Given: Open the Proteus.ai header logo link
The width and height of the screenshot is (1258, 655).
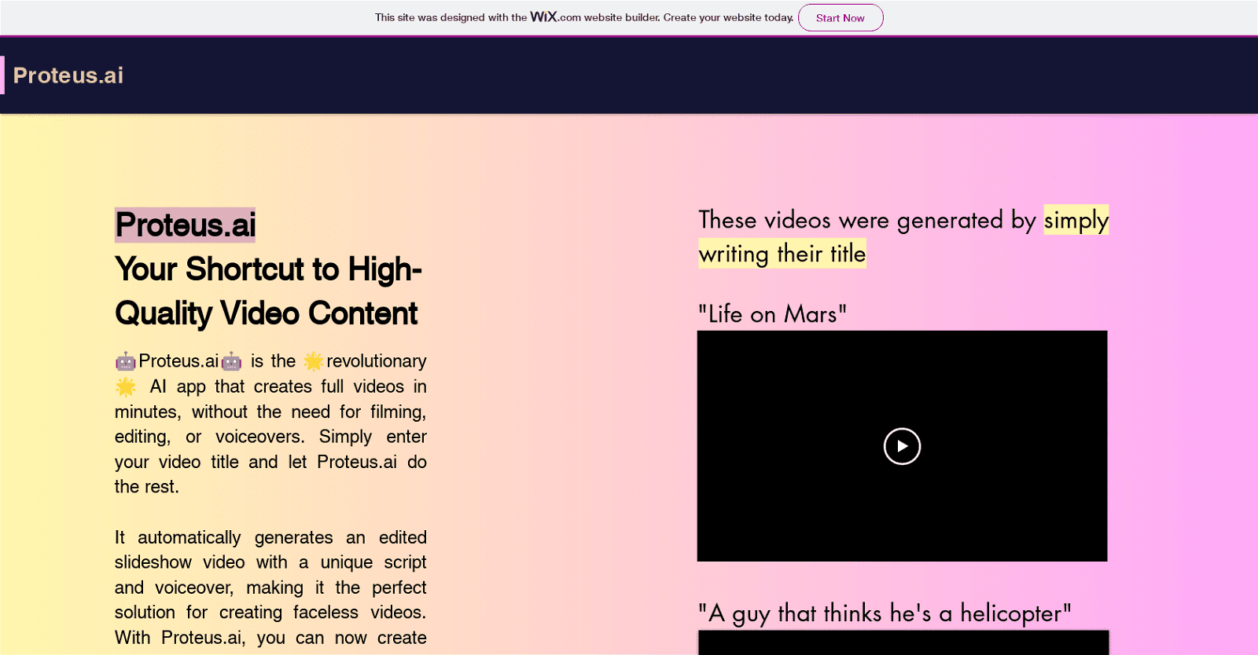Looking at the screenshot, I should (x=68, y=75).
